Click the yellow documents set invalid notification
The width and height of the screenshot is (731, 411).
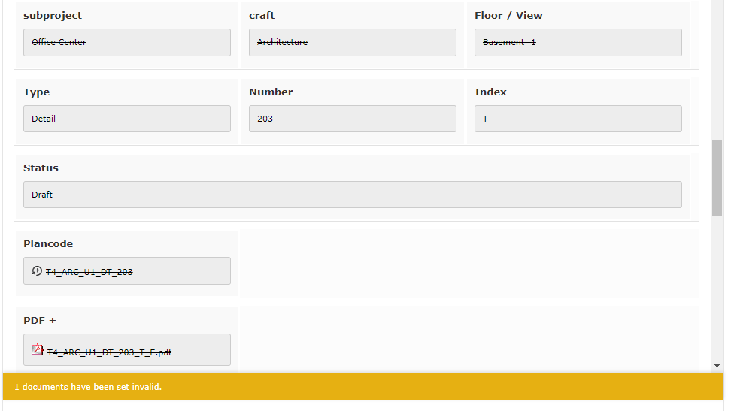[363, 387]
